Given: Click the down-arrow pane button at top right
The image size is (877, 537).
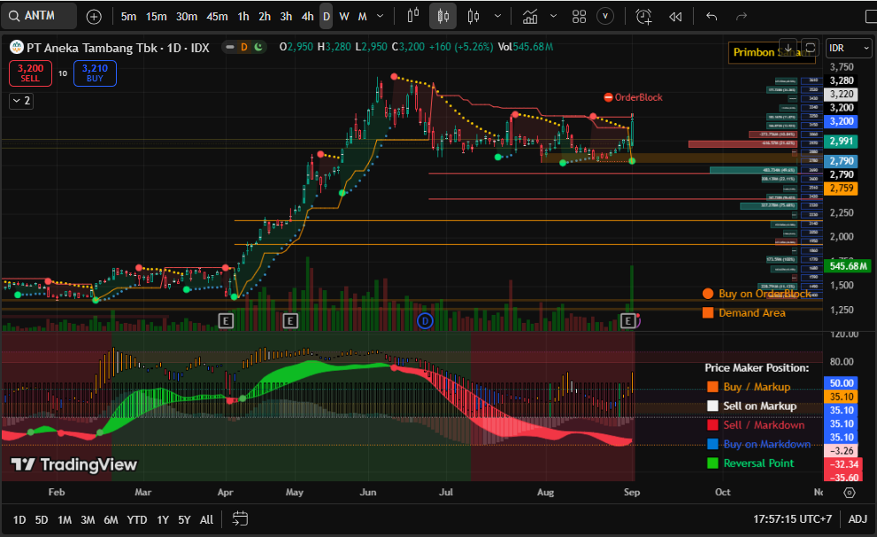Looking at the screenshot, I should tap(787, 48).
